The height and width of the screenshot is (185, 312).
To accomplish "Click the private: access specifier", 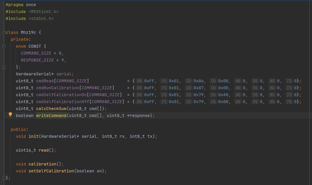I will (21, 39).
